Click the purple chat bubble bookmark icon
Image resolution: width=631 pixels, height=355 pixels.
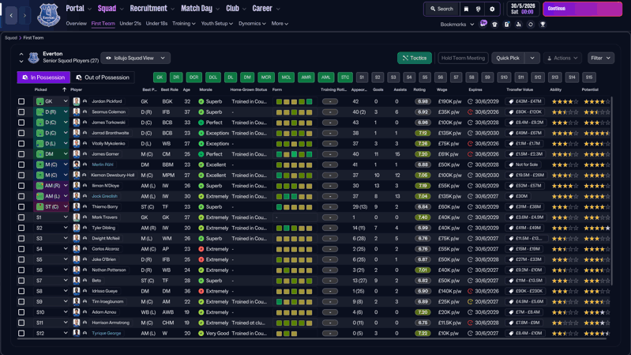(x=483, y=24)
